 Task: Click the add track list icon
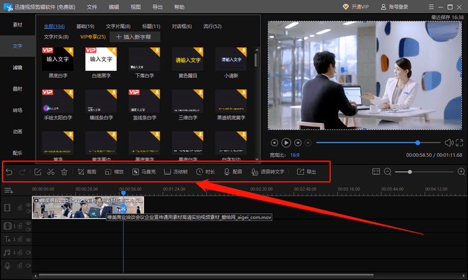9,190
